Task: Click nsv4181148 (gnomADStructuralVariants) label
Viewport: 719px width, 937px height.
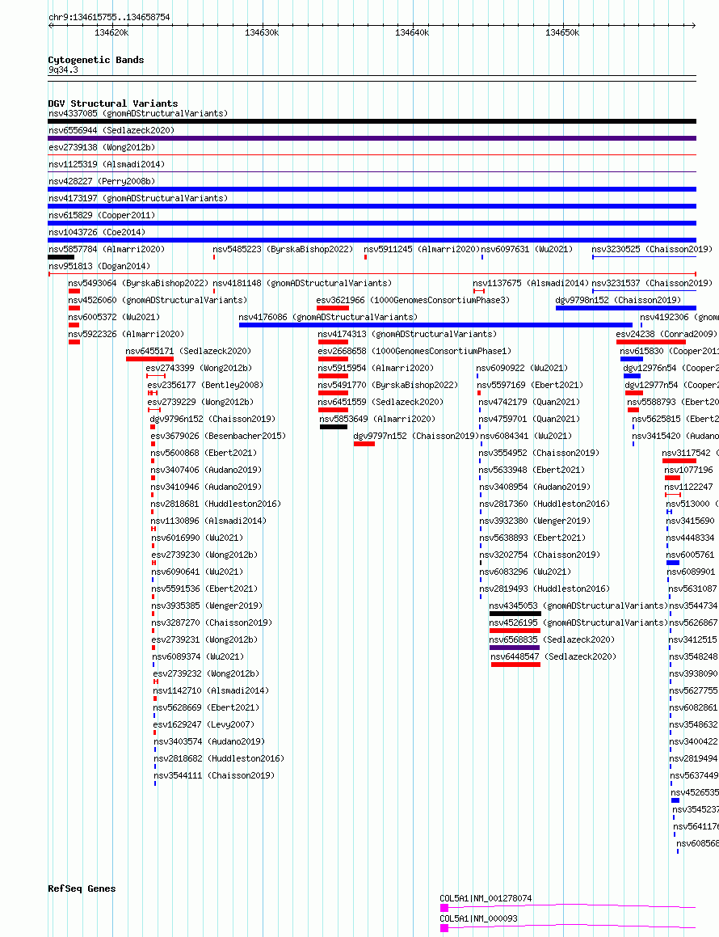Action: point(302,283)
